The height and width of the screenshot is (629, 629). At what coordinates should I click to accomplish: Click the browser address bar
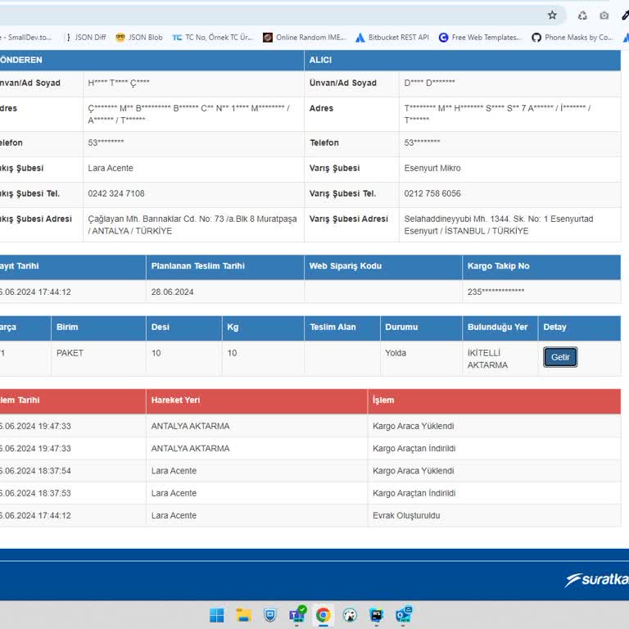tap(270, 15)
